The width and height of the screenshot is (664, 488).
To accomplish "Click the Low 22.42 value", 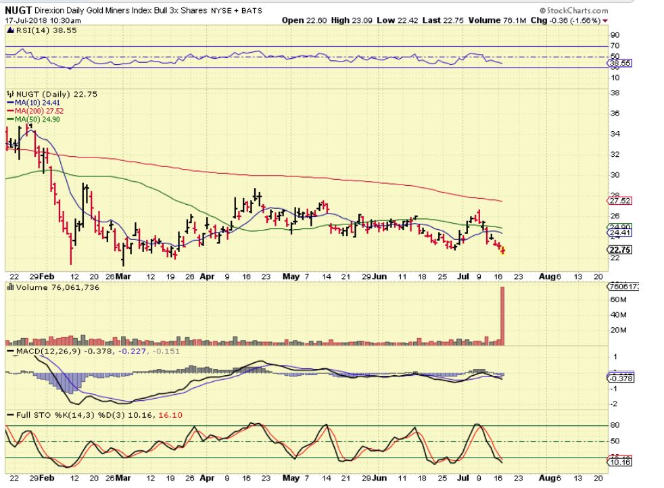I will pos(397,20).
